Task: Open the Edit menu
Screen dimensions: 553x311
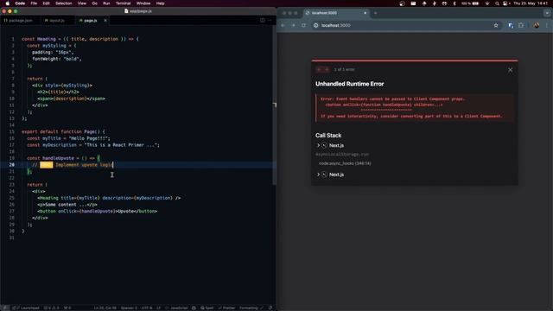Action: coord(46,3)
